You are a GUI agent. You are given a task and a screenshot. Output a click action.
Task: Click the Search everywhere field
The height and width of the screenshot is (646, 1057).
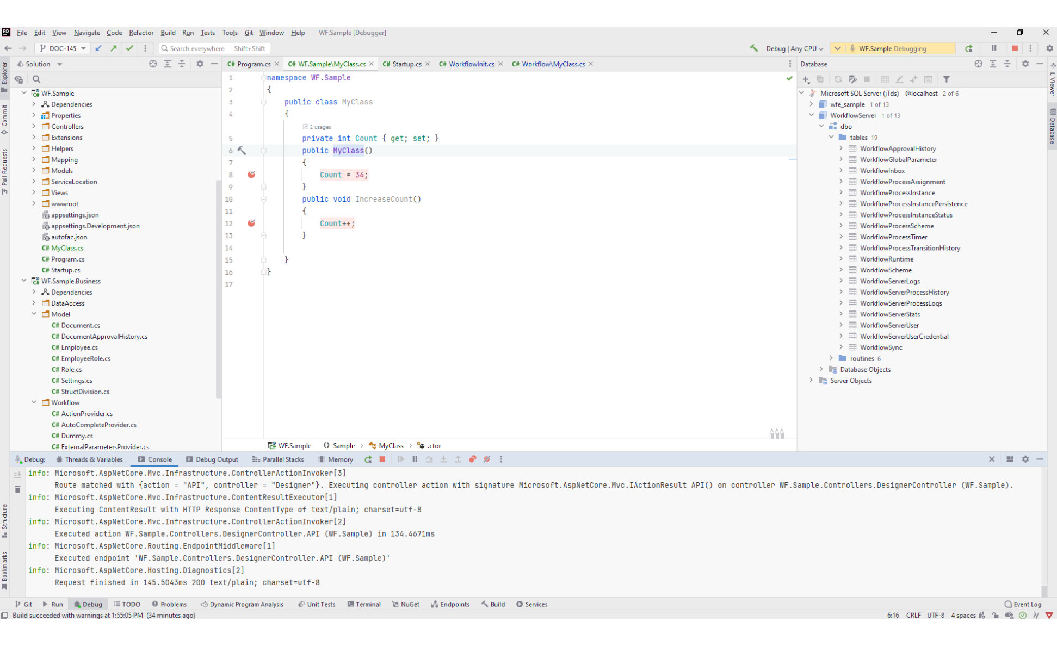pos(214,48)
